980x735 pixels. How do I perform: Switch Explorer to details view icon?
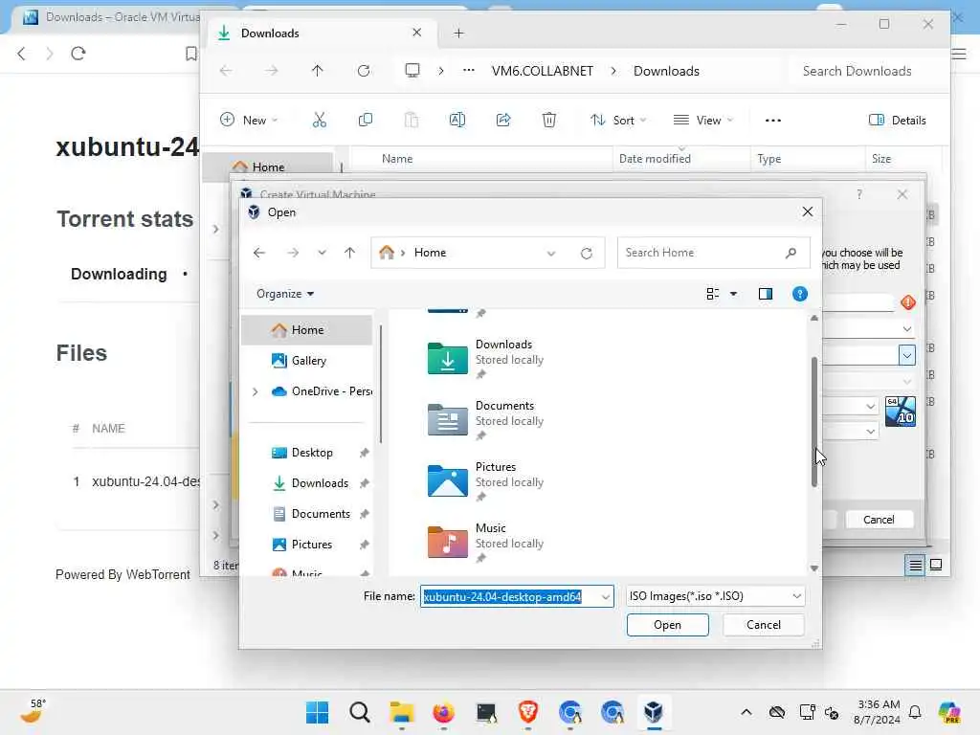916,565
